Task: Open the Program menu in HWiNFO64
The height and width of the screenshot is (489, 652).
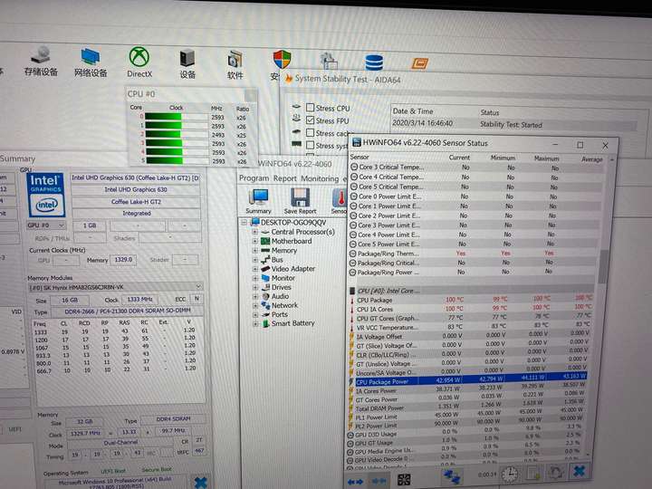Action: (x=254, y=178)
